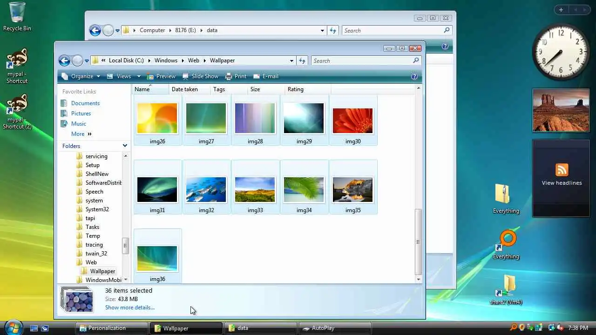Click Refresh button beside the Wallpaper address bar
The image size is (596, 335).
[x=302, y=60]
